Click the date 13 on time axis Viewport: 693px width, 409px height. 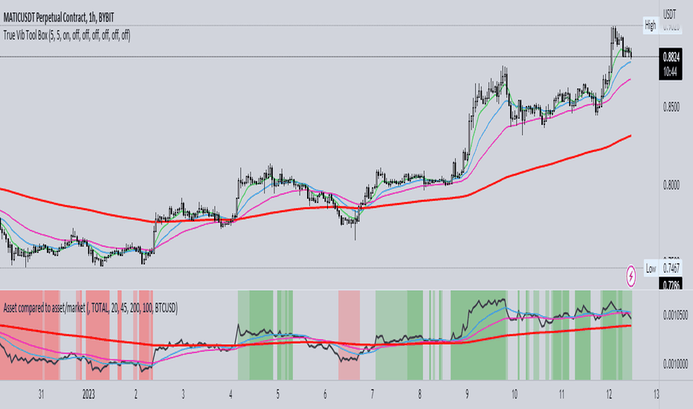pyautogui.click(x=656, y=394)
